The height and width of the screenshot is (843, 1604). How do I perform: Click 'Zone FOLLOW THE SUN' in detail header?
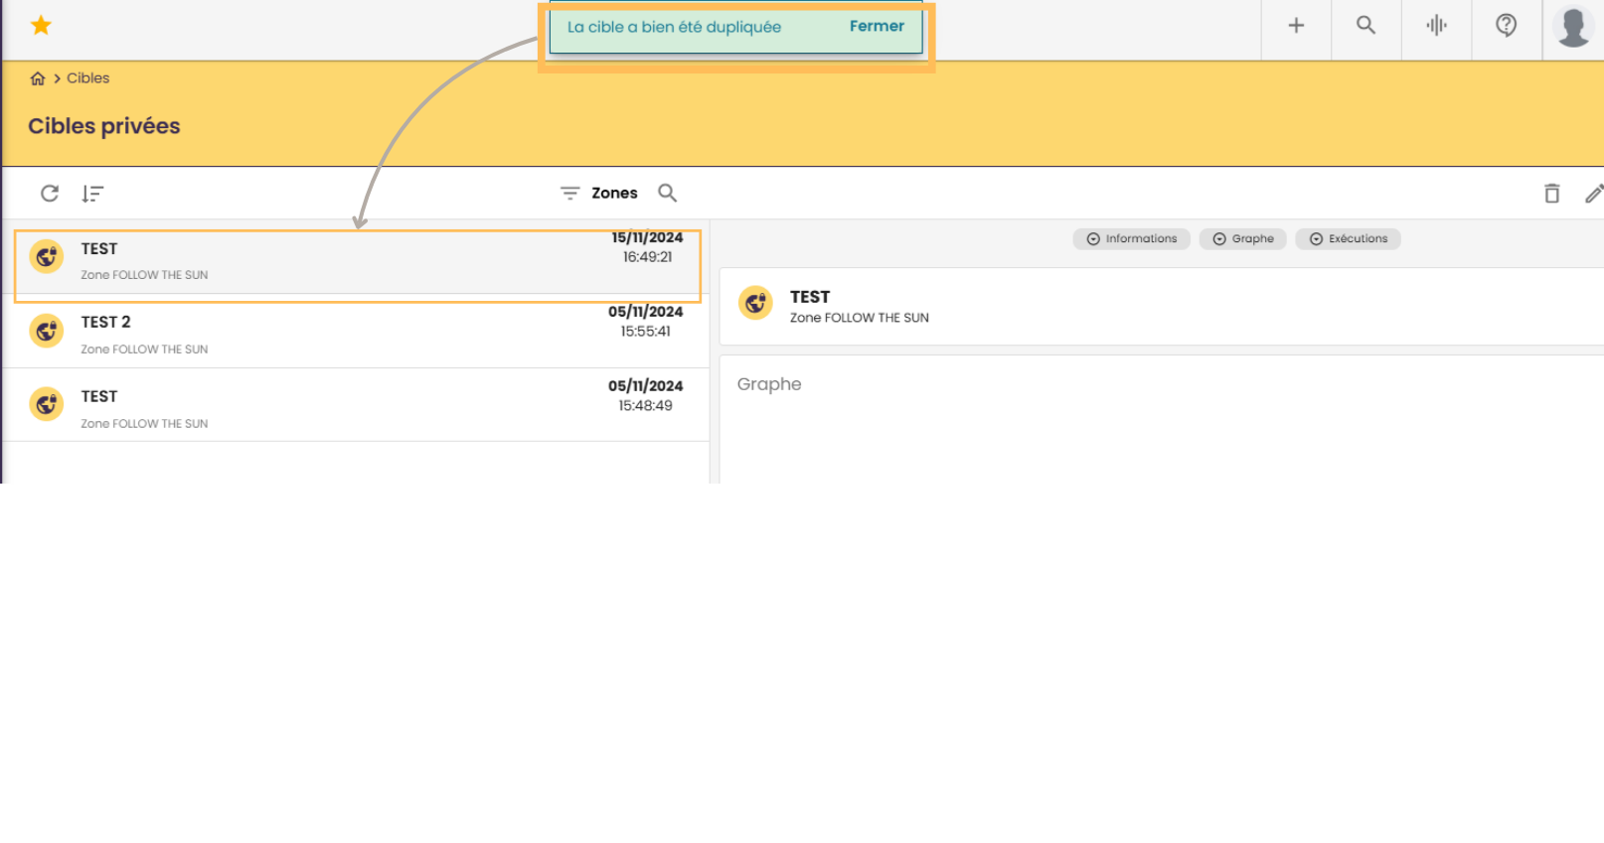pos(860,318)
